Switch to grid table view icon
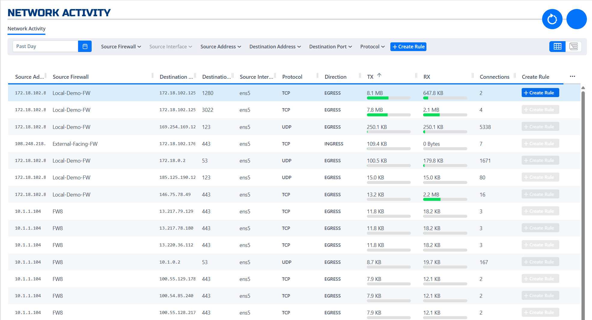 click(557, 47)
